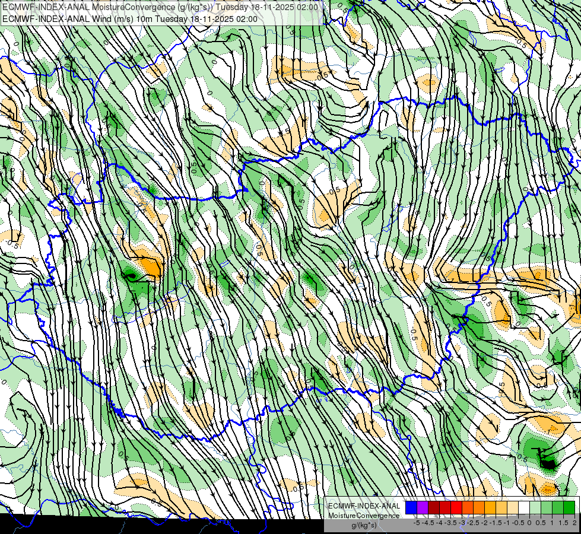Click the legend unit g/(kg*s)
Image resolution: width=581 pixels, height=534 pixels.
point(364,525)
